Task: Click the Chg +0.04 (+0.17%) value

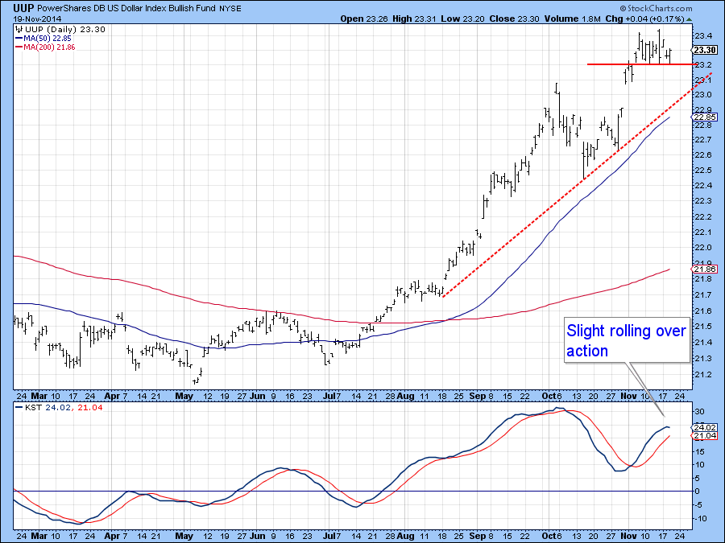Action: pyautogui.click(x=644, y=19)
